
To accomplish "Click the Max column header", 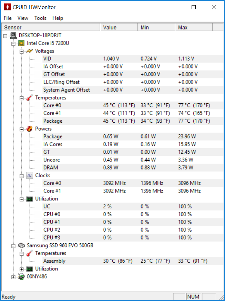I will (194, 27).
